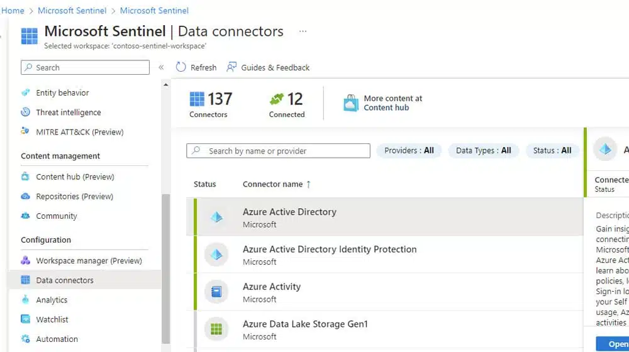Screen dimensions: 629x352
Task: Open the Status : All filter
Action: point(552,150)
